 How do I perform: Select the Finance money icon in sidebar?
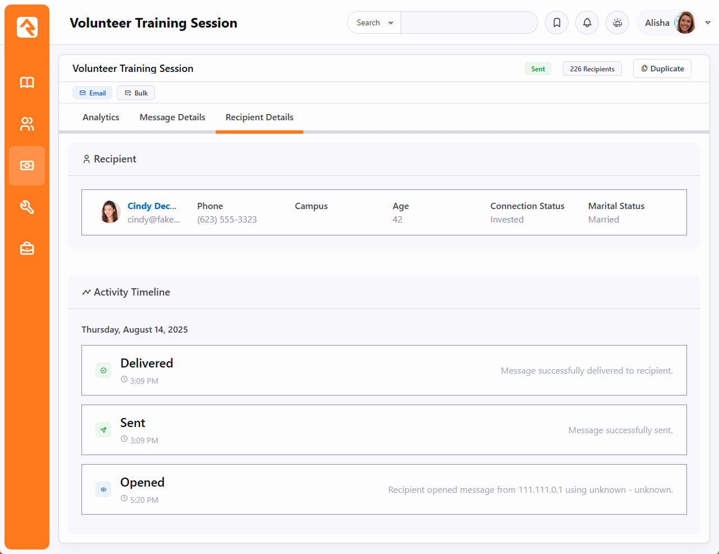click(x=27, y=166)
